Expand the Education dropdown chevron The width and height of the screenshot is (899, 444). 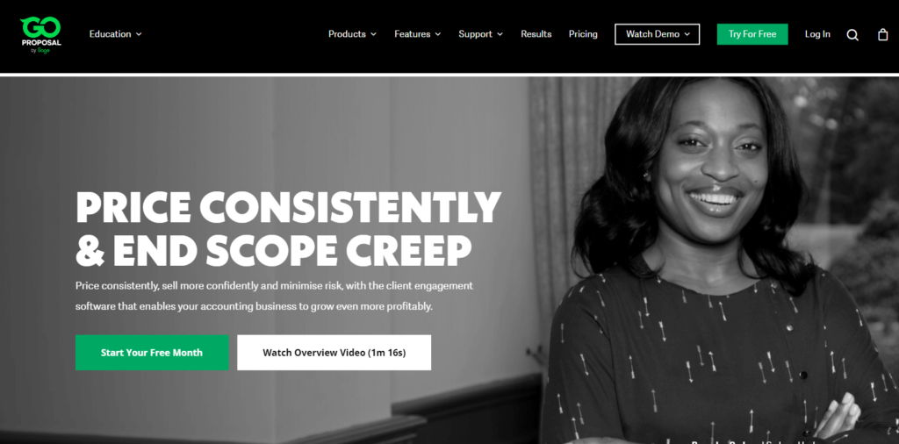(139, 34)
